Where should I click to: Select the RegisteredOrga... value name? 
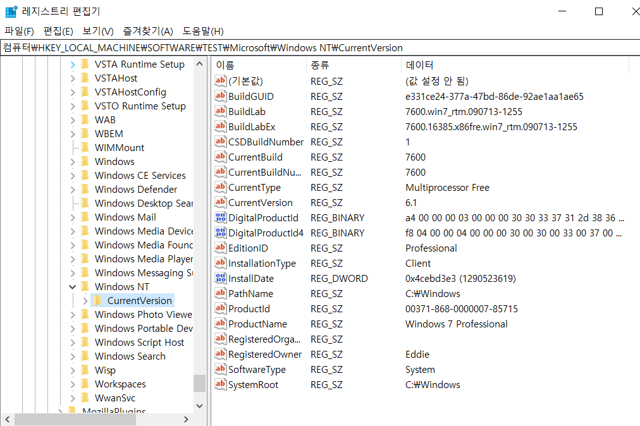264,339
